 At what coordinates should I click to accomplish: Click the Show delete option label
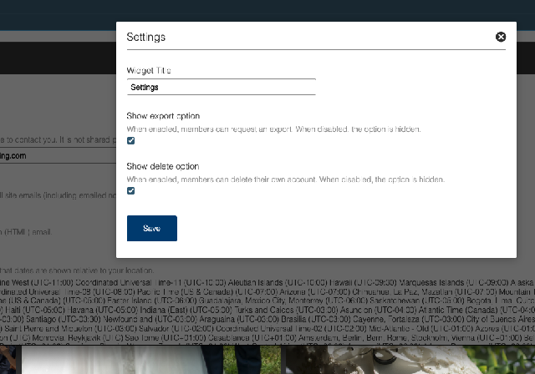(x=162, y=166)
